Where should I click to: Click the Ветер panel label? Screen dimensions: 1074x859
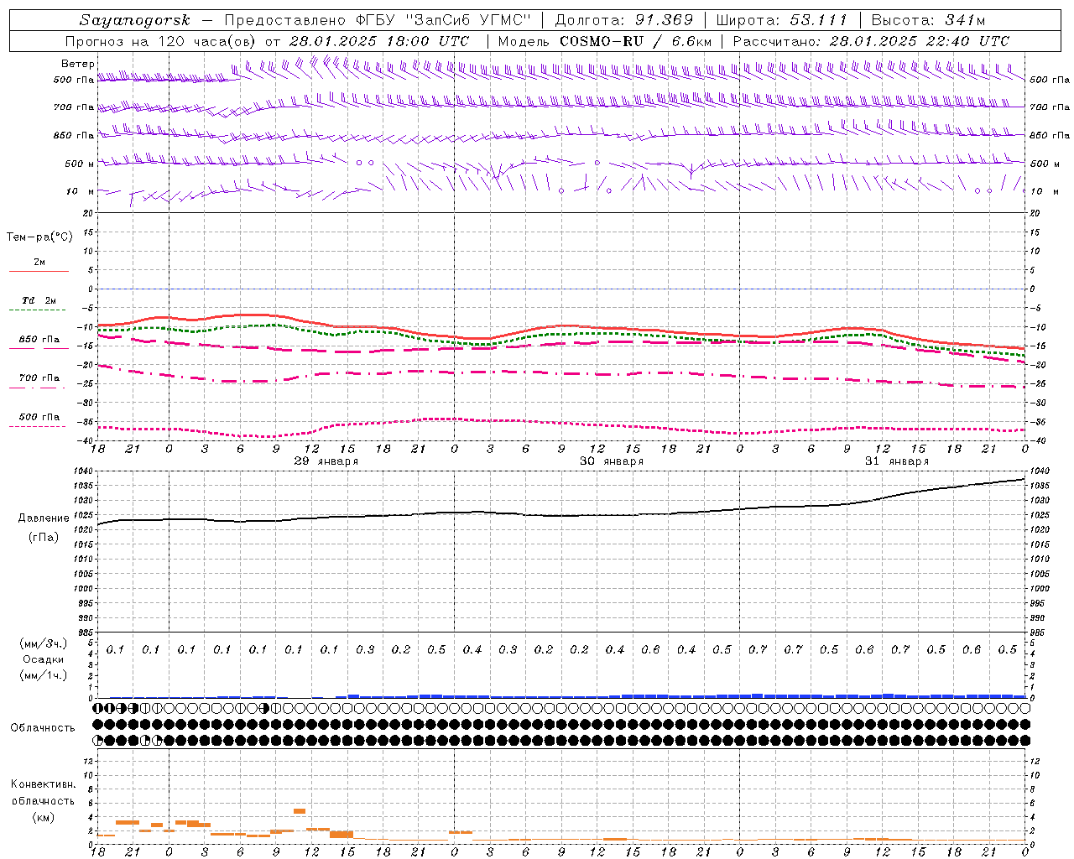[78, 64]
